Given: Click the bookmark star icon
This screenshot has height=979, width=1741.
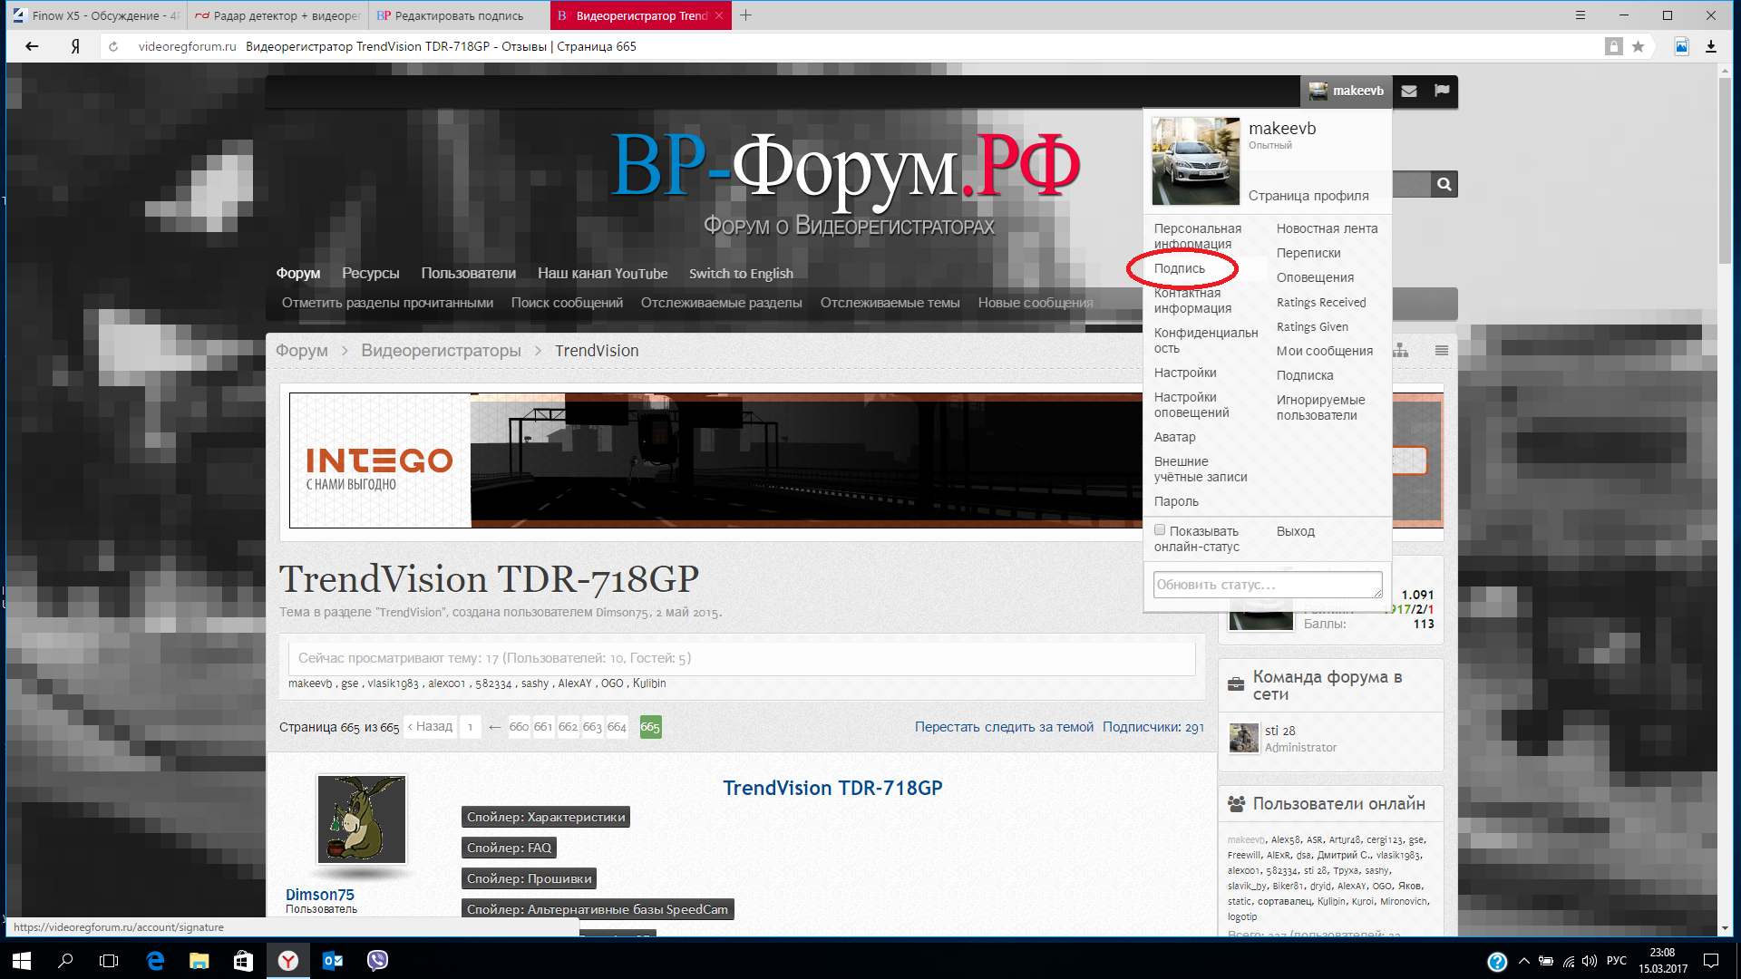Looking at the screenshot, I should 1638,46.
